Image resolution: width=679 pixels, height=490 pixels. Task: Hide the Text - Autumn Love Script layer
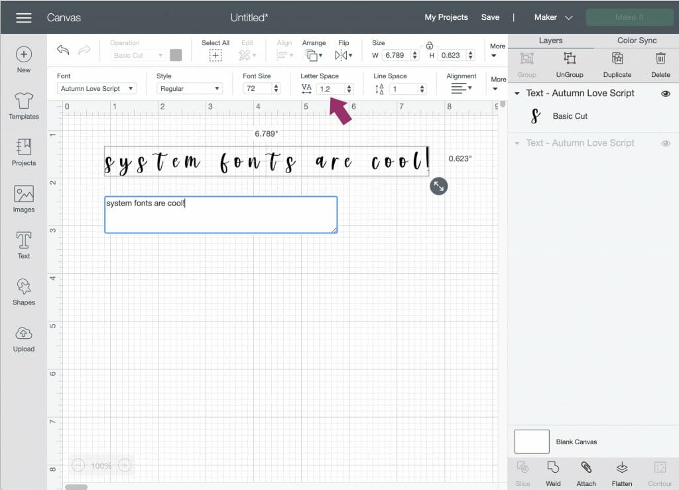[x=666, y=93]
